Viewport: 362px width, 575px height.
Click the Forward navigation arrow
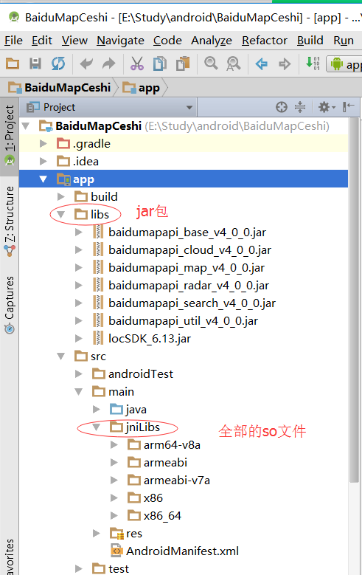pos(285,63)
